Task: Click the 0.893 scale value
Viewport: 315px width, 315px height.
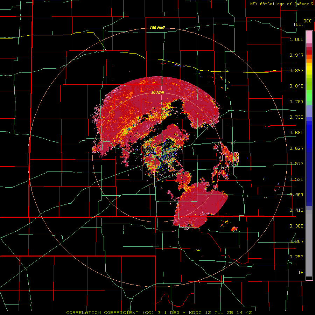Action: pos(296,70)
